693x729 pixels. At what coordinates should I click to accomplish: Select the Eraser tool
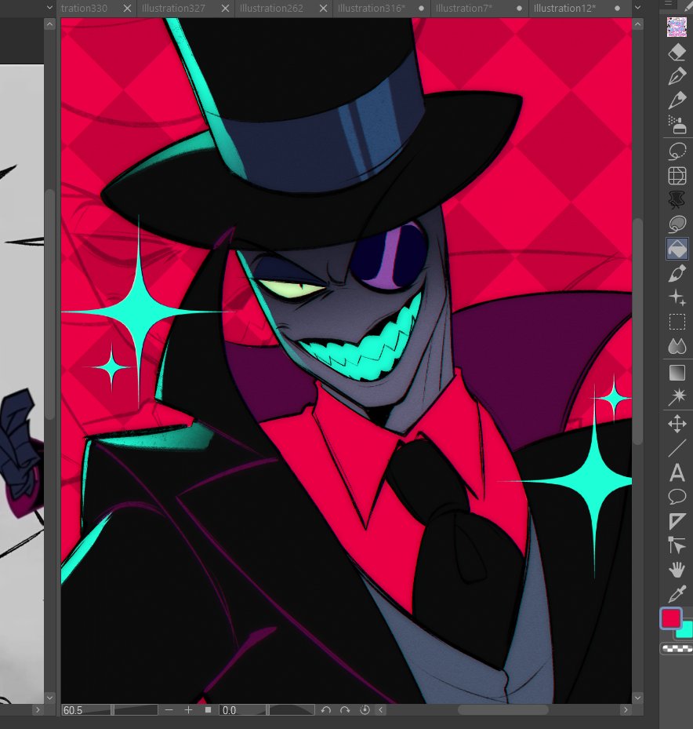click(677, 52)
